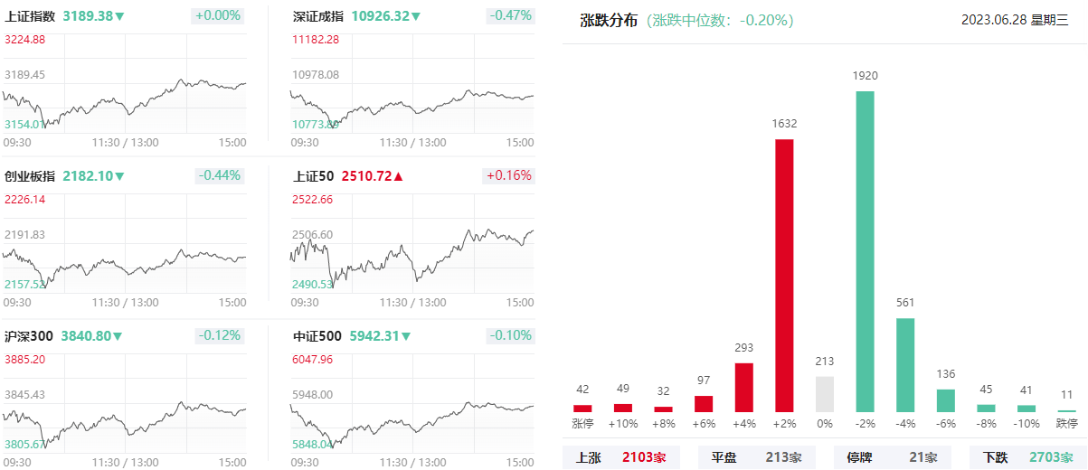Select the +0.16% change badge for 上证50
This screenshot has width=1088, height=470.
(509, 176)
